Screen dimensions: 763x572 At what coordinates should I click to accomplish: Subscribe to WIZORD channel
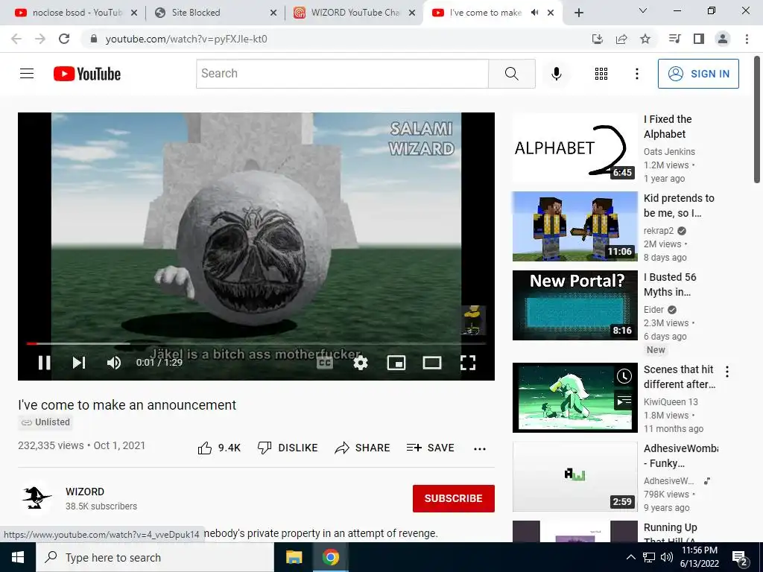454,498
